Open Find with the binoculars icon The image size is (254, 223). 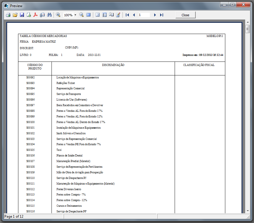pyautogui.click(x=49, y=15)
